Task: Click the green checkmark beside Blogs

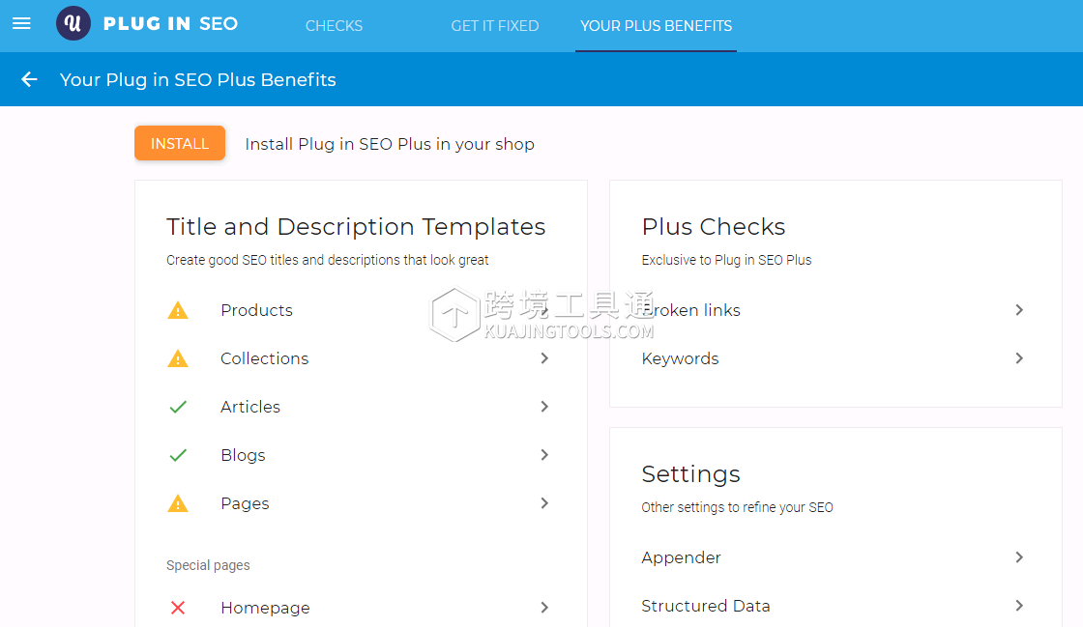Action: point(178,455)
